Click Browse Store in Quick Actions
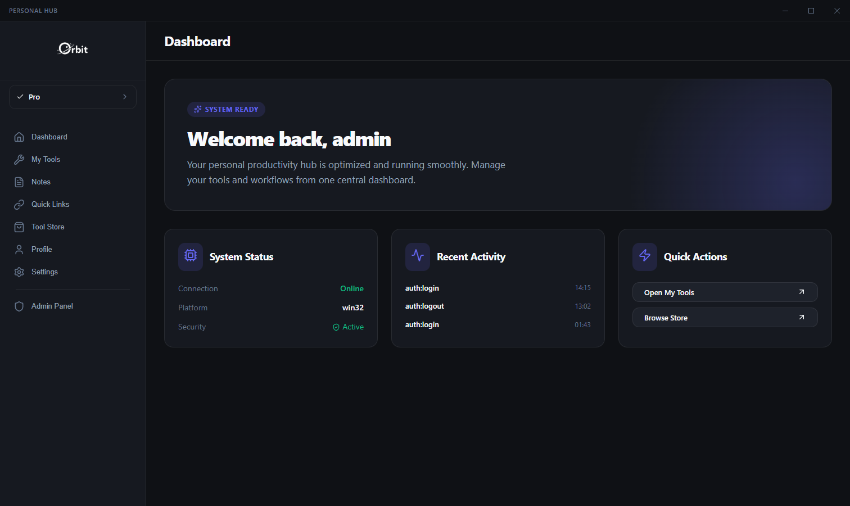Viewport: 850px width, 506px height. [725, 317]
